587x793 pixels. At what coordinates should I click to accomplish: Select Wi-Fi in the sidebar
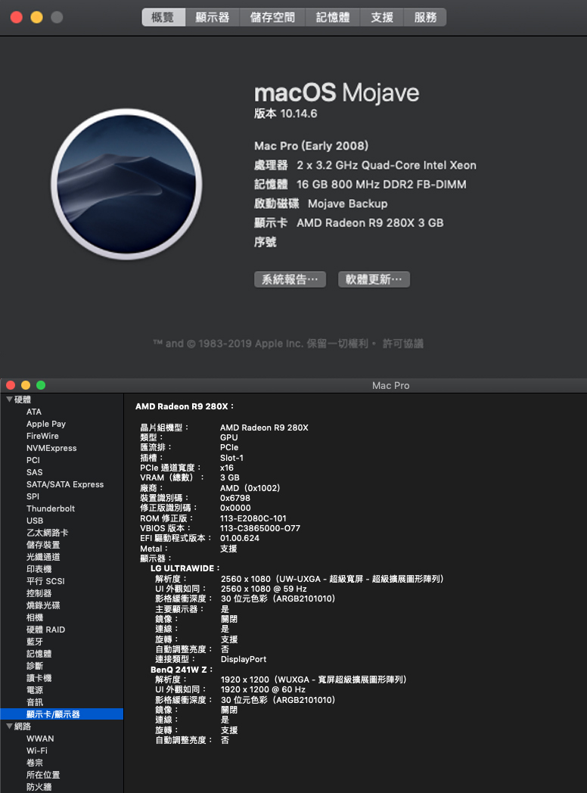37,751
